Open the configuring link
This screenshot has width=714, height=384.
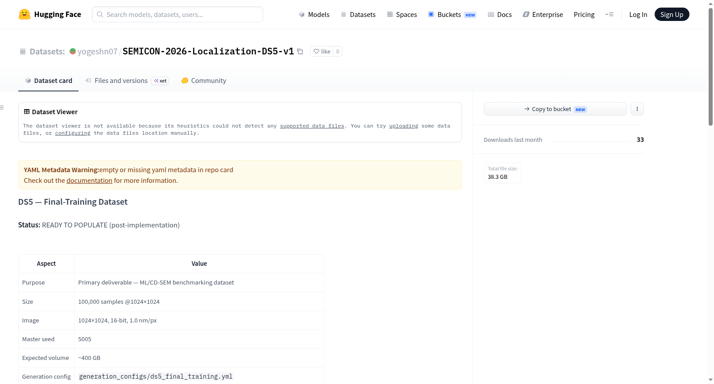73,133
